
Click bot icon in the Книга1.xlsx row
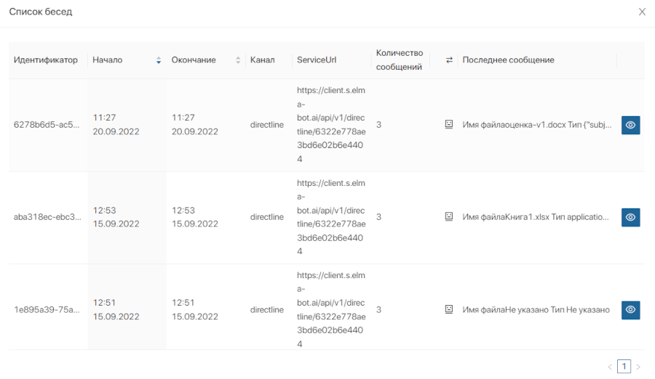click(449, 216)
